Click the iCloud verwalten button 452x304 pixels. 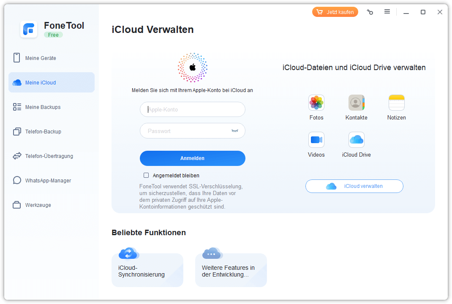[354, 186]
